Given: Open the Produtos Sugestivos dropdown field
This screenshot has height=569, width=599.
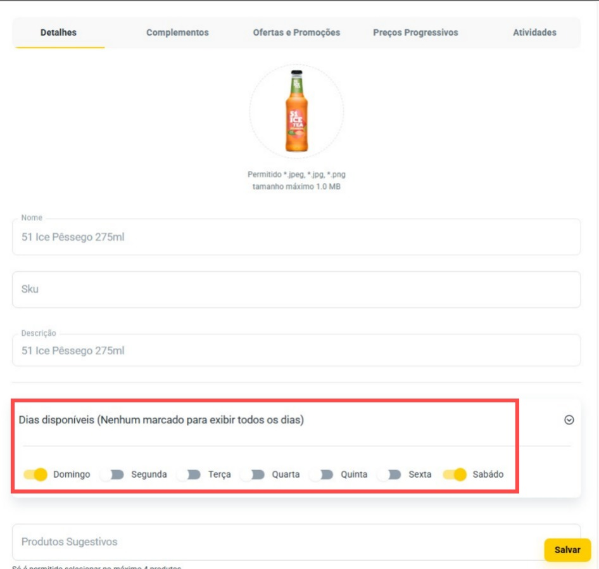Looking at the screenshot, I should click(279, 542).
